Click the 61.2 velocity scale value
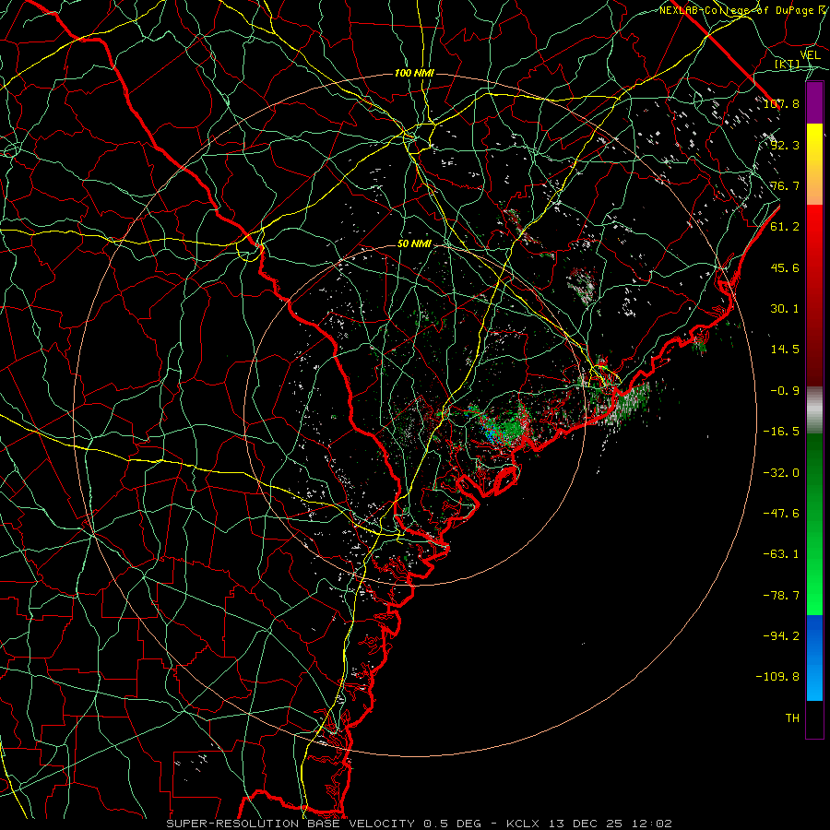Screen dimensions: 830x830 pyautogui.click(x=785, y=227)
